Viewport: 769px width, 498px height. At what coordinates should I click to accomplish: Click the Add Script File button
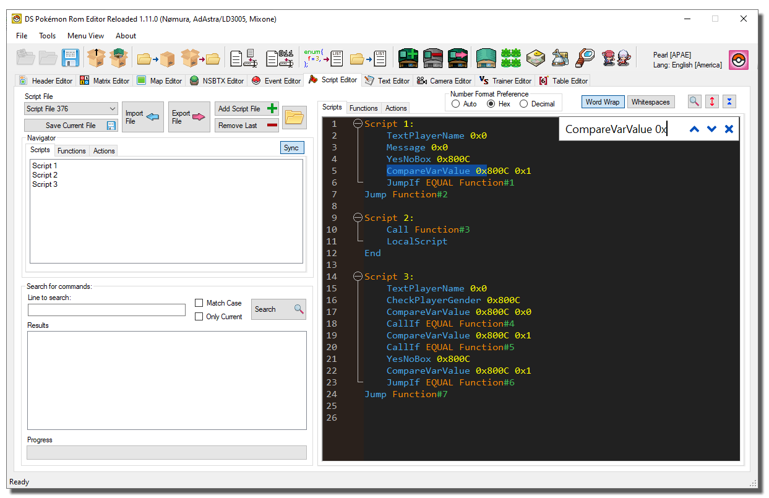point(247,109)
